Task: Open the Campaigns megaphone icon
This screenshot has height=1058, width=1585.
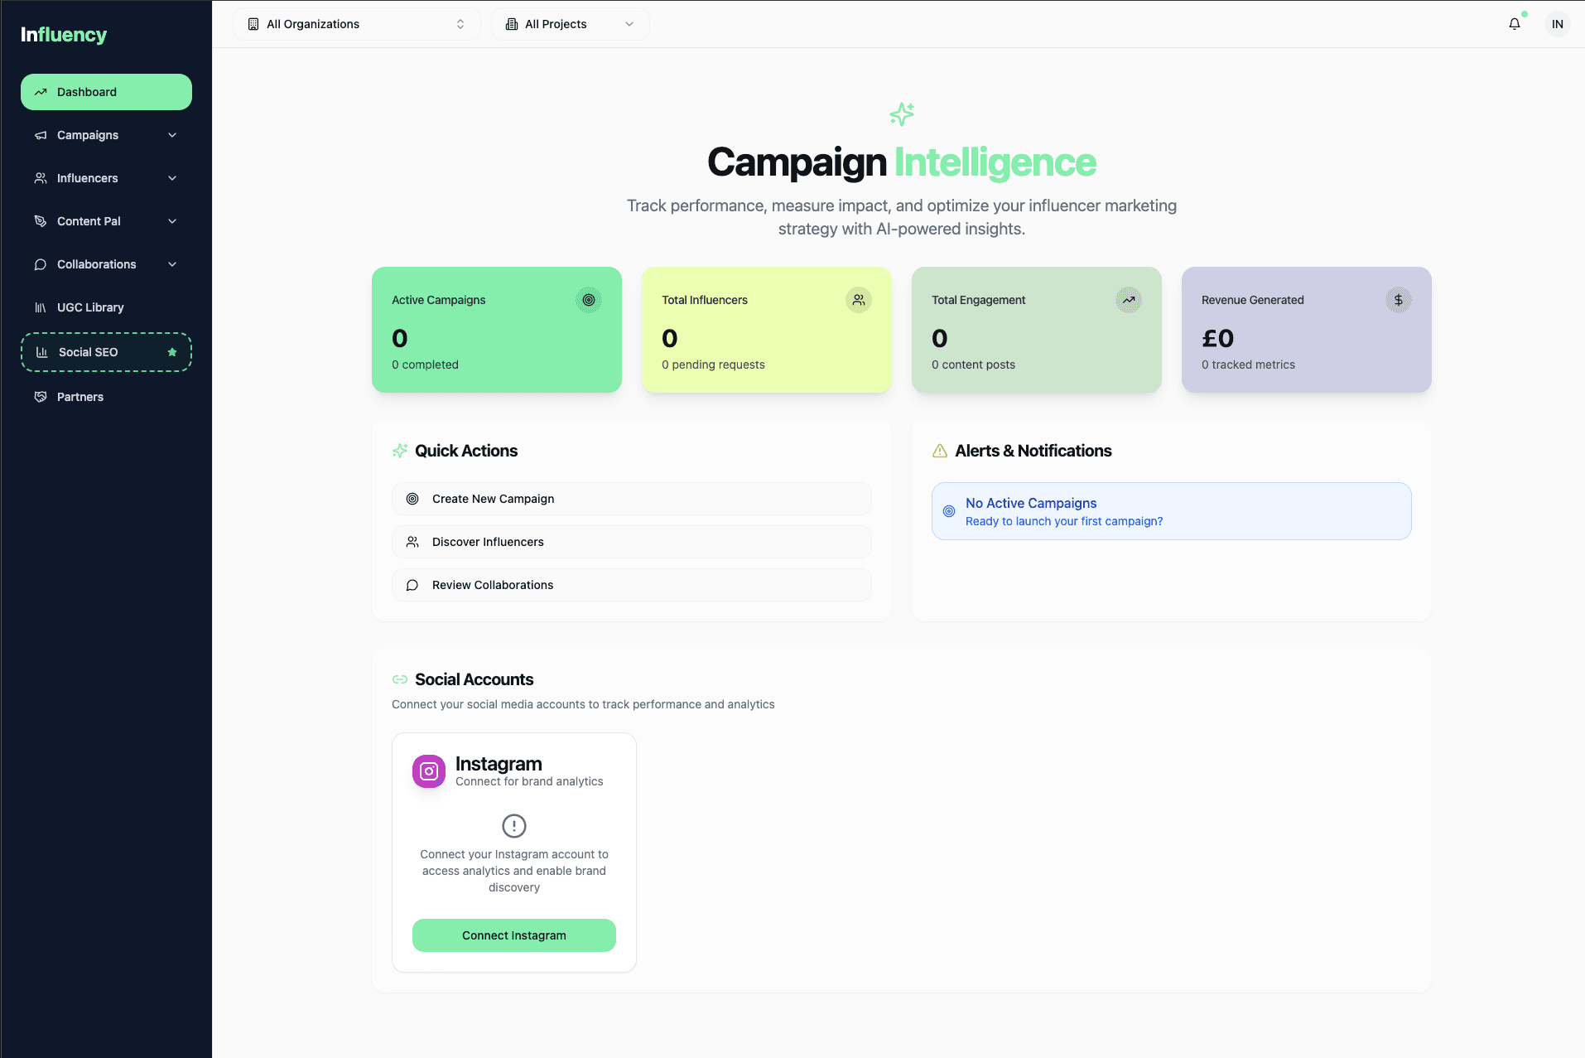Action: point(41,135)
